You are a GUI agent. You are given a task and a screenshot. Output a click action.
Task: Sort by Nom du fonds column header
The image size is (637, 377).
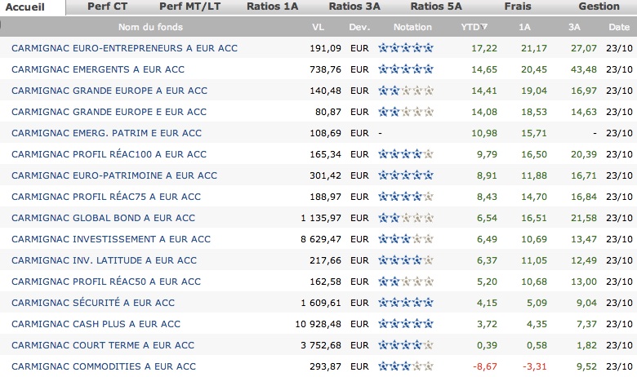coord(150,27)
